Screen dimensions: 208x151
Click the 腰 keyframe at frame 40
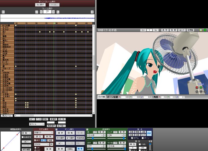pyautogui.click(x=76, y=66)
